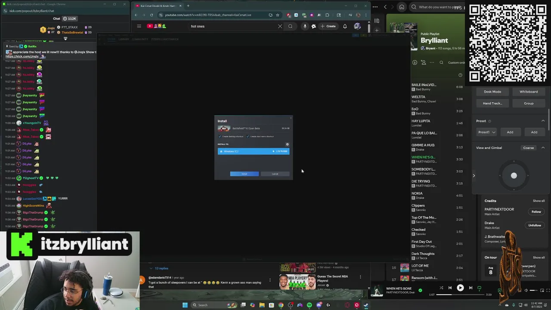Open a new Chrome tab
Screen dimensions: 551x310
click(x=188, y=6)
